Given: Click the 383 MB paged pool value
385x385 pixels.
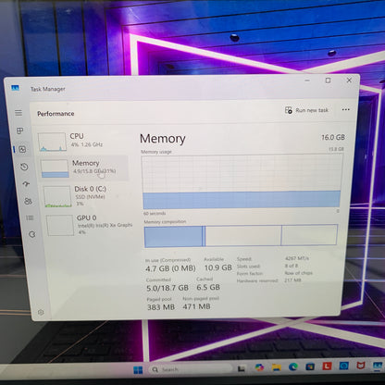Looking at the screenshot, I should (x=161, y=307).
